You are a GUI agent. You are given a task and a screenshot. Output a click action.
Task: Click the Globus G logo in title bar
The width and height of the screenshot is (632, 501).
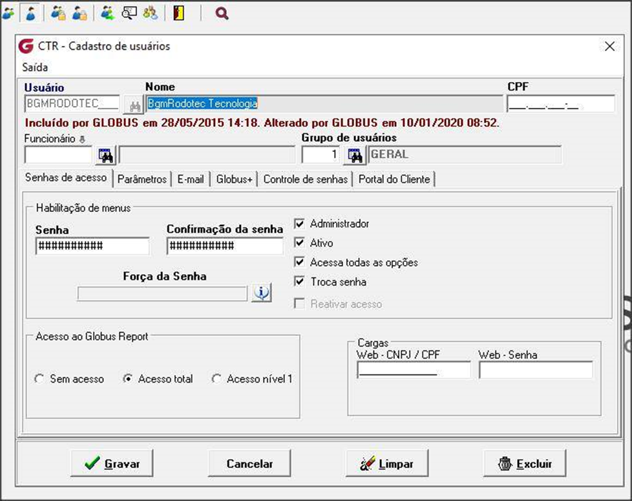26,46
